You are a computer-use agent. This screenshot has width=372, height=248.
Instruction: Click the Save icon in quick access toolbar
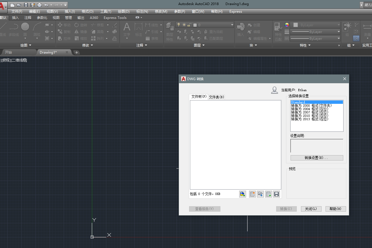click(x=26, y=5)
